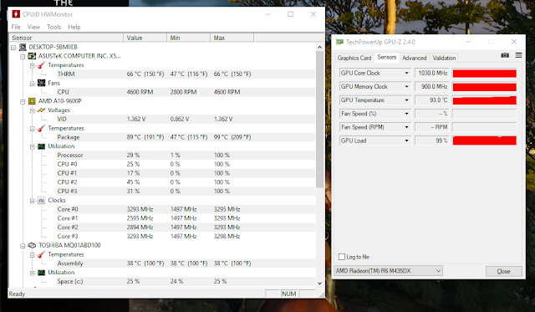Image resolution: width=535 pixels, height=312 pixels.
Task: Open the GPU Core Clock sensor dropdown
Action: click(x=406, y=73)
